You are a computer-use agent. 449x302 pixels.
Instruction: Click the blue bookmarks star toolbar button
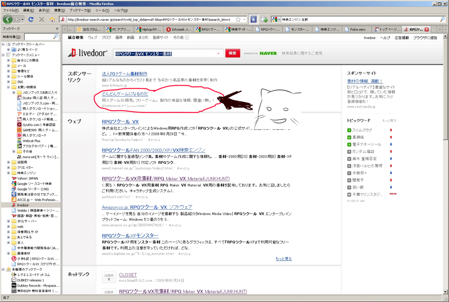click(254, 19)
